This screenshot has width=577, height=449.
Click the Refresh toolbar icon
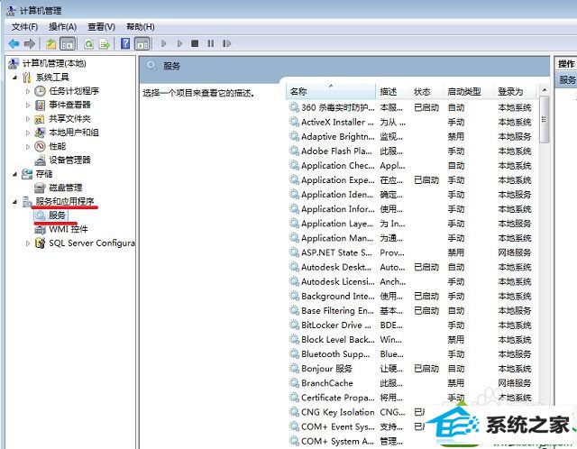[x=88, y=44]
